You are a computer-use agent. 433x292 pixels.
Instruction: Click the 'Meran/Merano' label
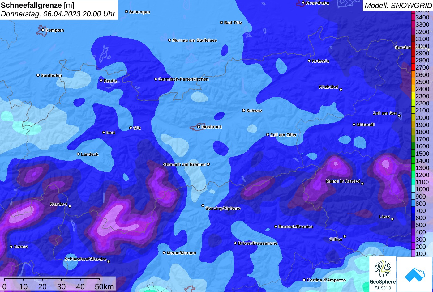coord(182,253)
